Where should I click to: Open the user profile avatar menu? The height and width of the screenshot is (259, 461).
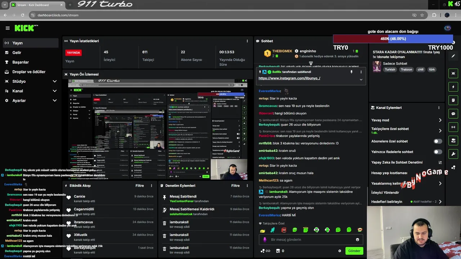(x=447, y=28)
